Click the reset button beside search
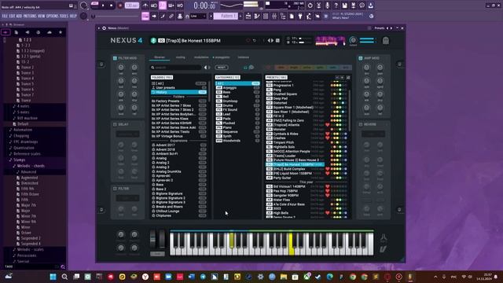Viewport: 503px width, 283px height. pyautogui.click(x=222, y=68)
